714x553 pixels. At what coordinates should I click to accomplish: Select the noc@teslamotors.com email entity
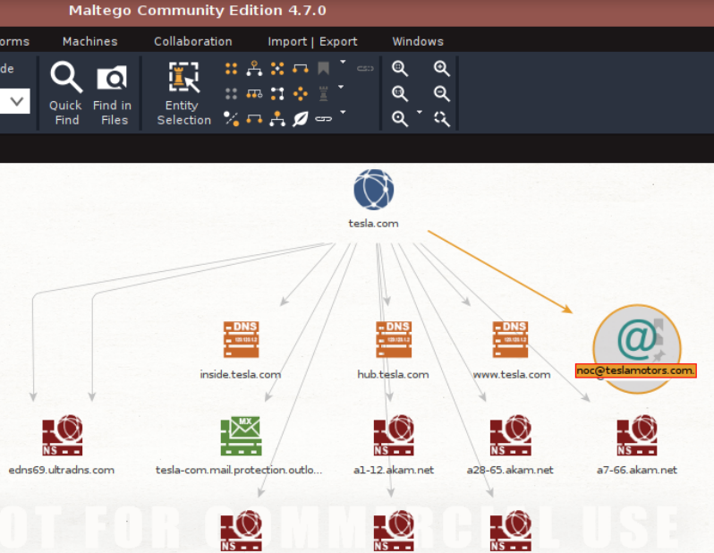pos(637,340)
